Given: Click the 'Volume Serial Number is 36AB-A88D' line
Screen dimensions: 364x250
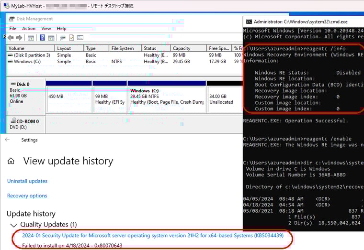Looking at the screenshot, I should (x=296, y=175).
